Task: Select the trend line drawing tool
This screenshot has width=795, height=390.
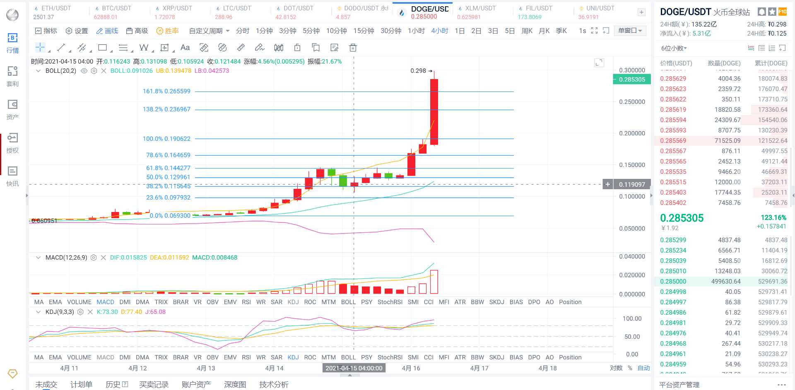Action: pyautogui.click(x=61, y=48)
